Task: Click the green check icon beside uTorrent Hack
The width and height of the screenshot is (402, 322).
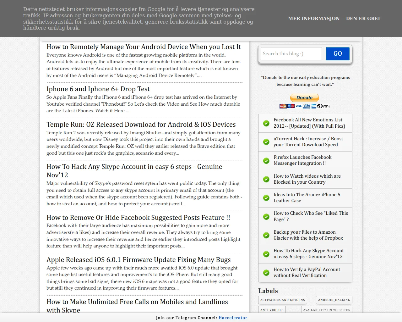Action: [266, 142]
